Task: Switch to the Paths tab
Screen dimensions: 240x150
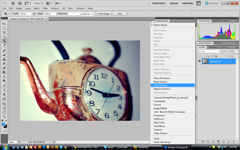Action: (224, 47)
